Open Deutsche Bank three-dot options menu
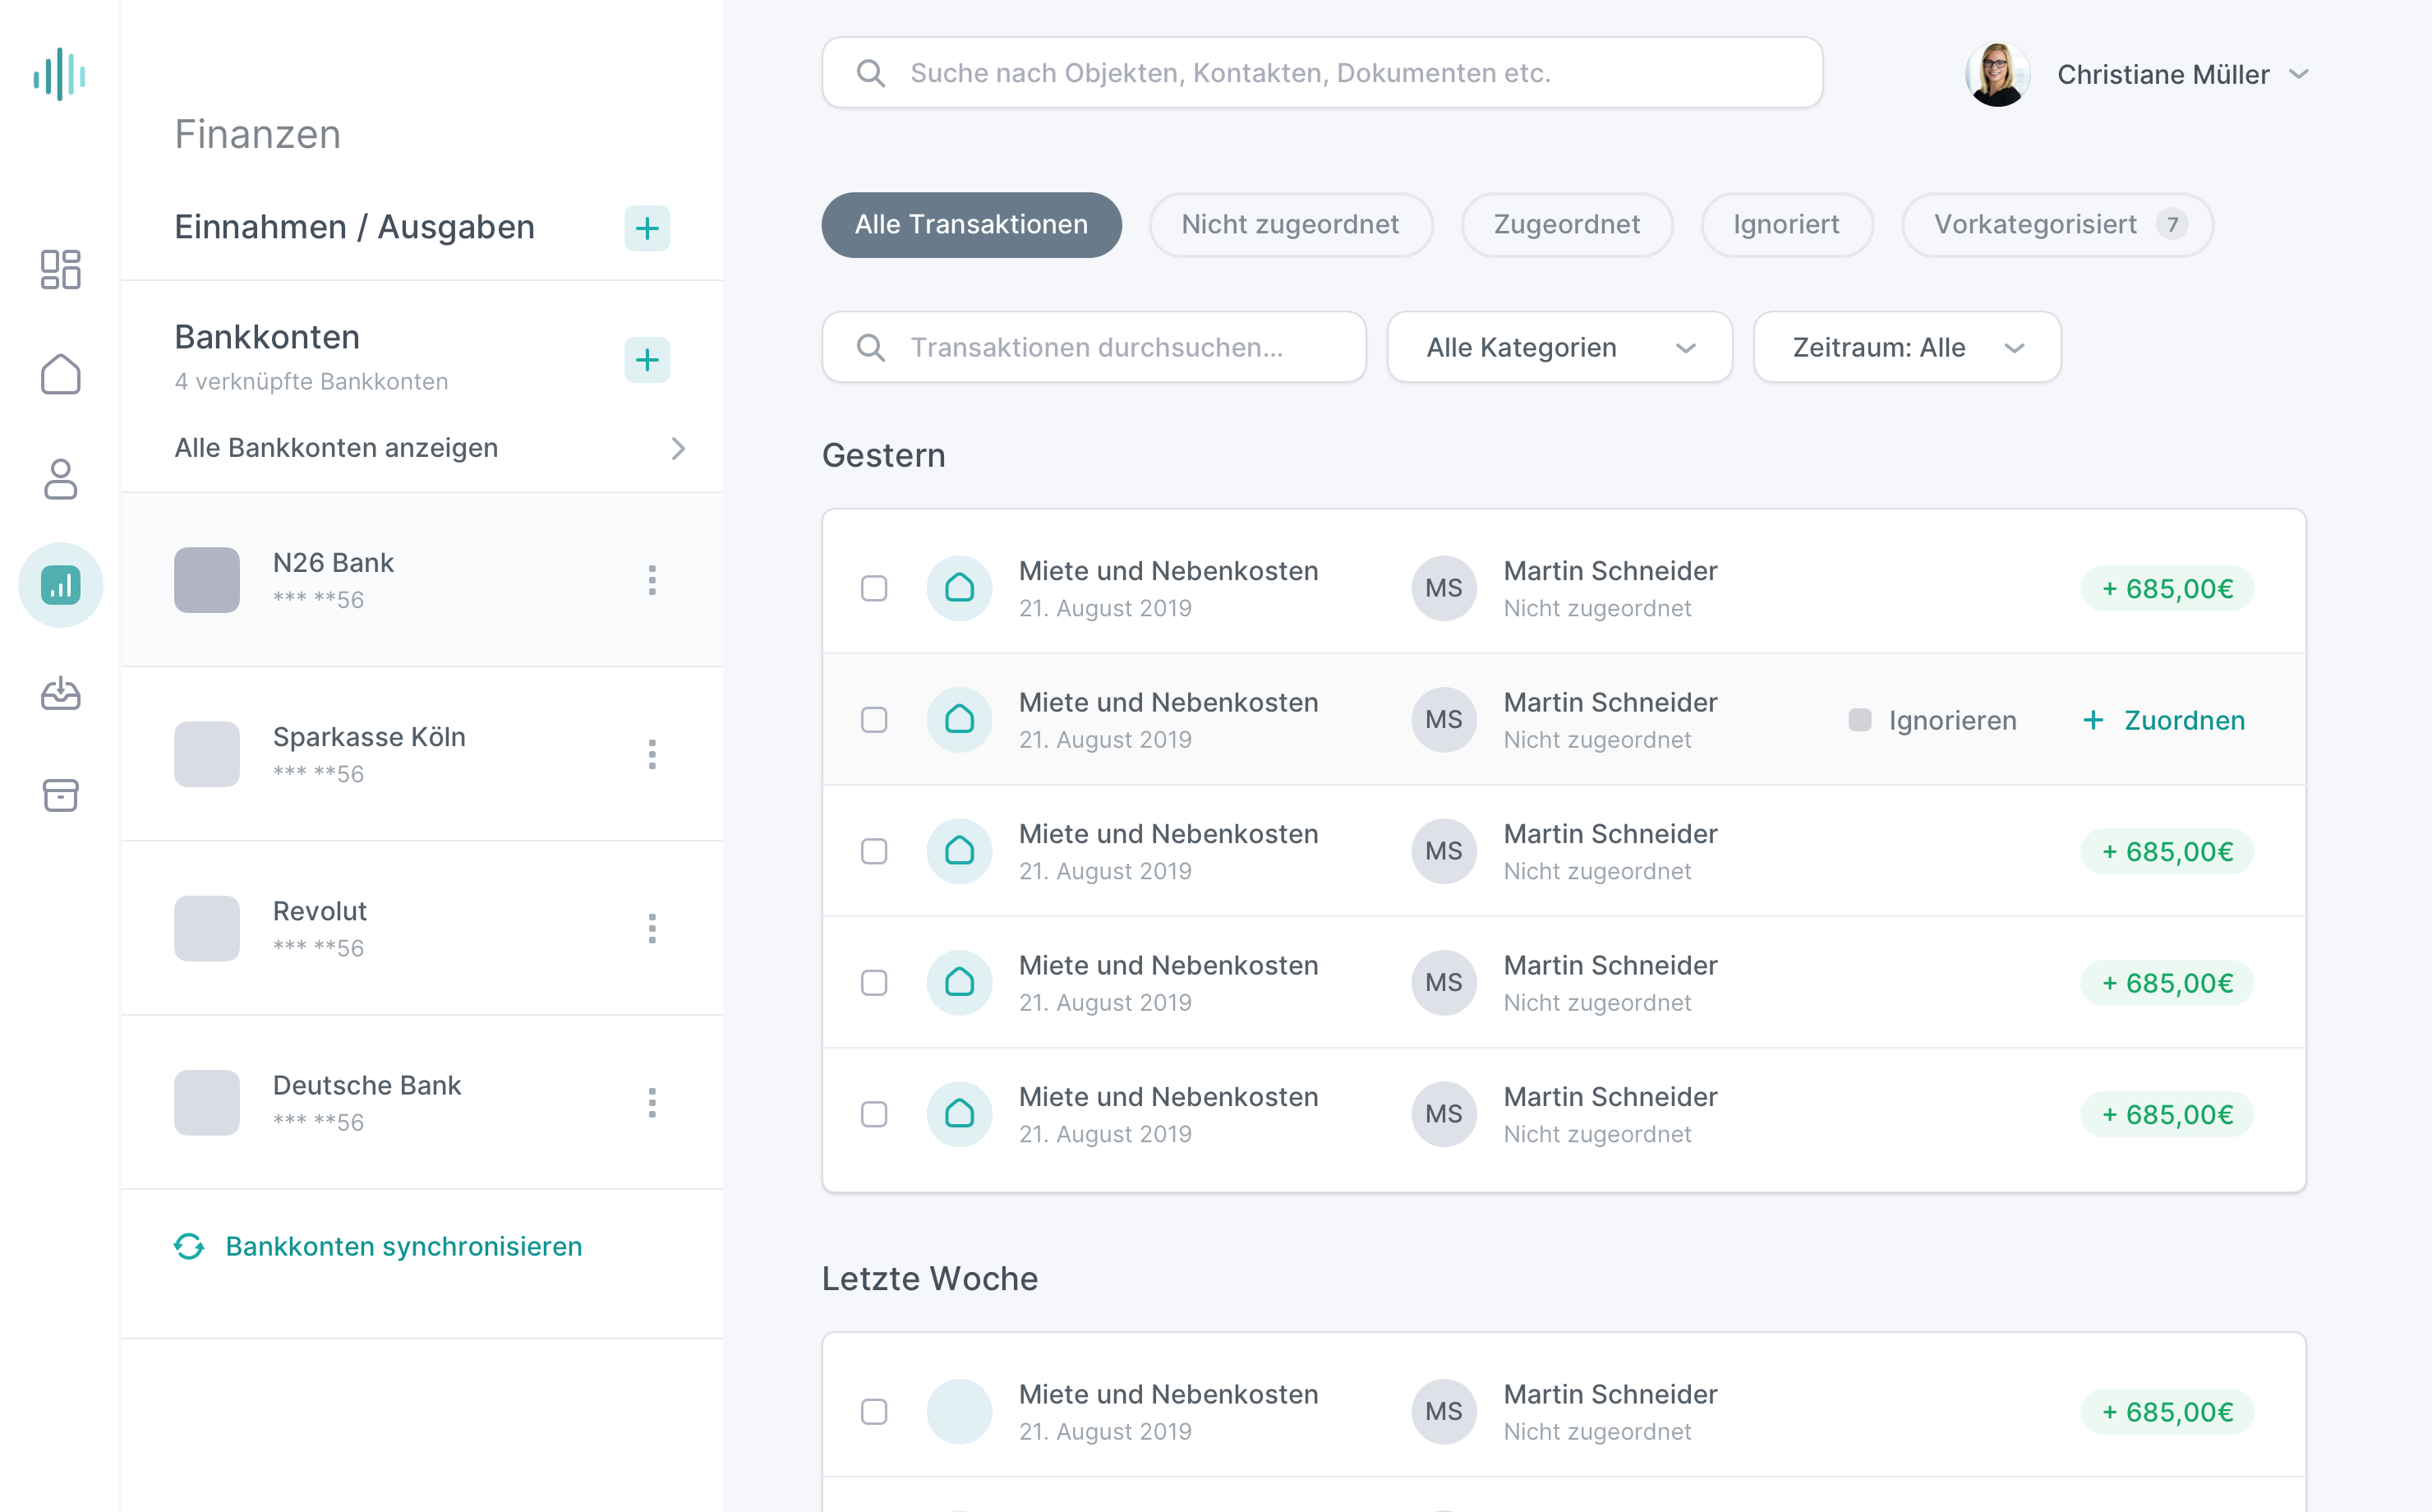The image size is (2432, 1512). click(652, 1103)
